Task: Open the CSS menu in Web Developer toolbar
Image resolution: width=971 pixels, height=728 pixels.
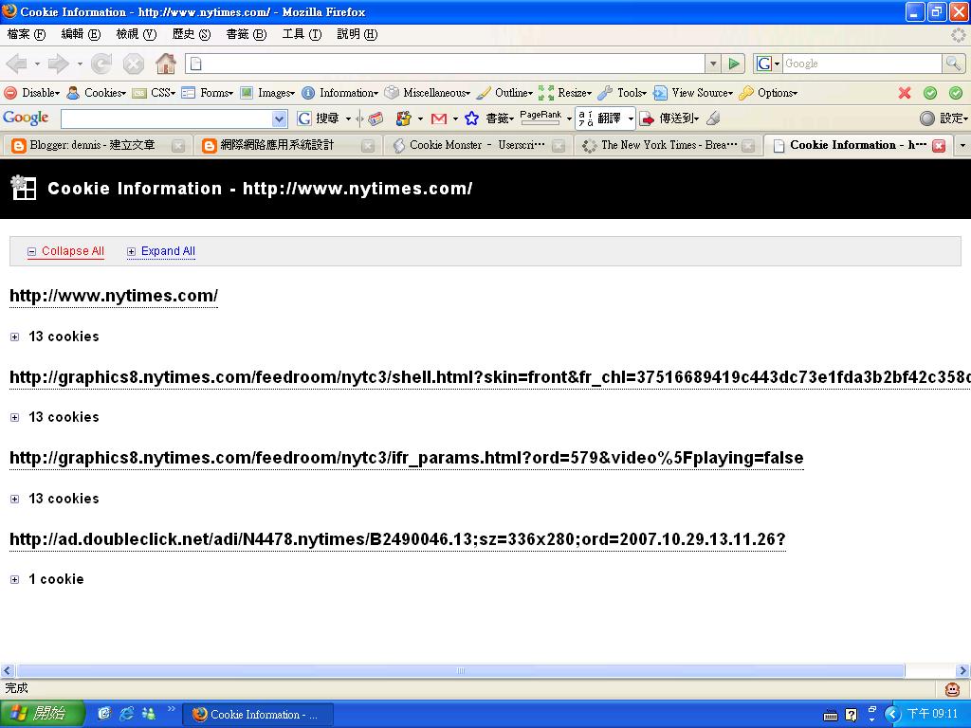Action: click(x=155, y=93)
